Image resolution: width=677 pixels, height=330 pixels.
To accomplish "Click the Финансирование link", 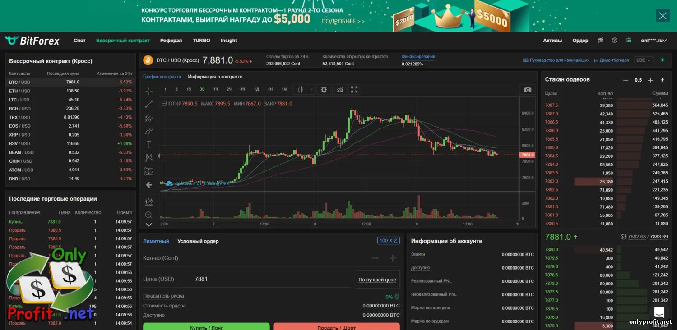I will [418, 57].
